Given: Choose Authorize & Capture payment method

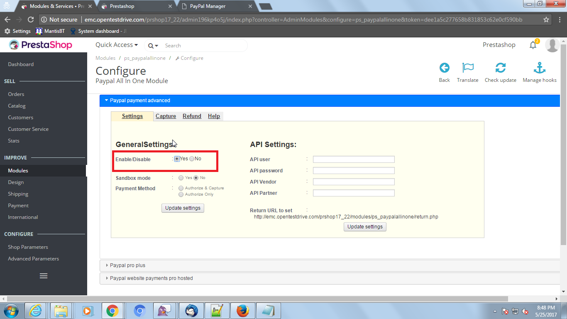Looking at the screenshot, I should tap(181, 188).
